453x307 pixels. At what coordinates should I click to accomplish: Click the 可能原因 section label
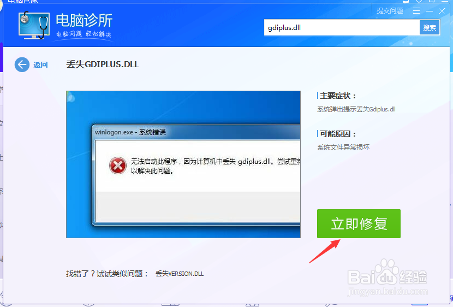(x=338, y=134)
